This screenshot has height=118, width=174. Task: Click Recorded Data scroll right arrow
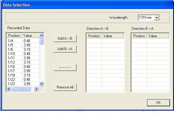(x=36, y=89)
